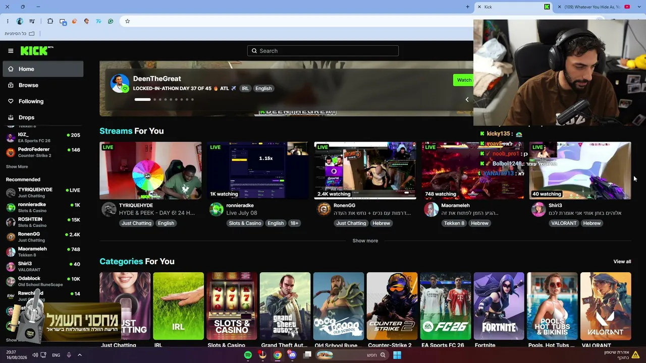
Task: Open Drops in the sidebar
Action: pyautogui.click(x=43, y=117)
